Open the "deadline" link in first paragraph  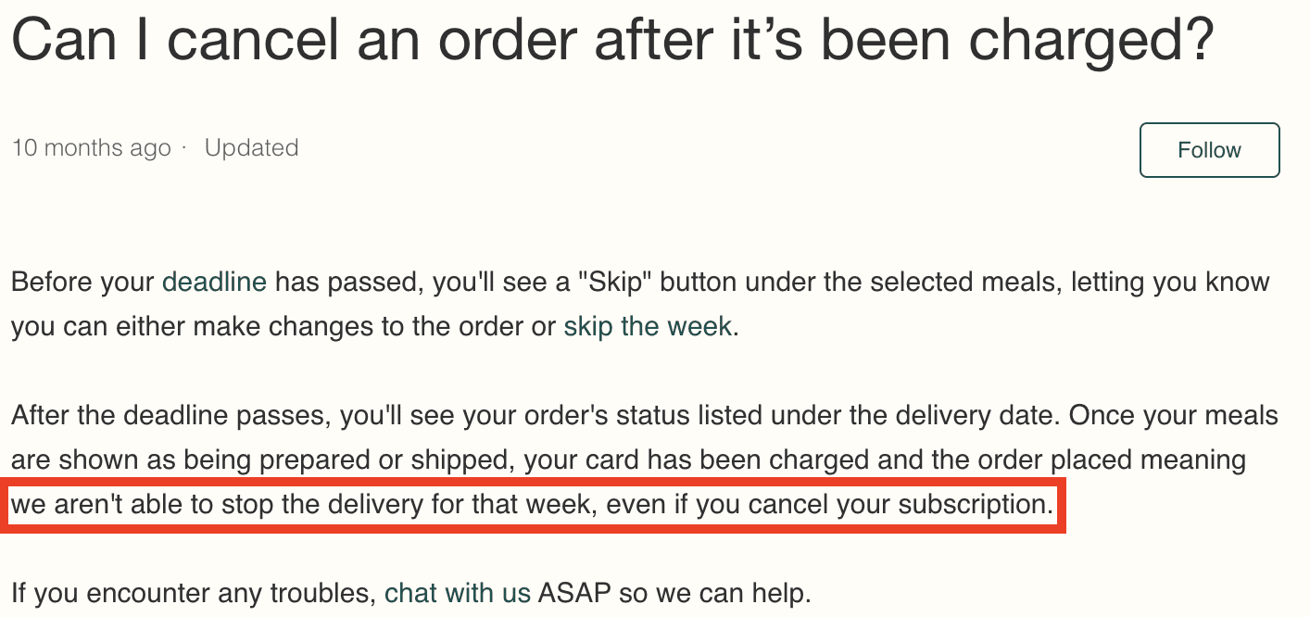pos(214,282)
